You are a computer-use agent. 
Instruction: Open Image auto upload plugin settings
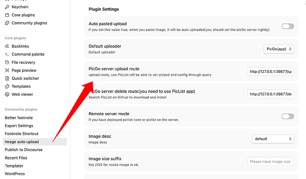coord(22,142)
